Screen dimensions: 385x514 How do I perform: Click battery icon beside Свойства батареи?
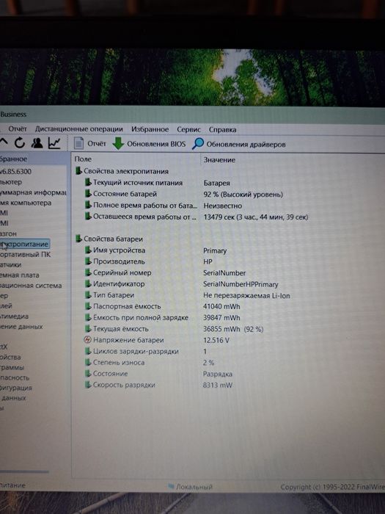tap(78, 239)
